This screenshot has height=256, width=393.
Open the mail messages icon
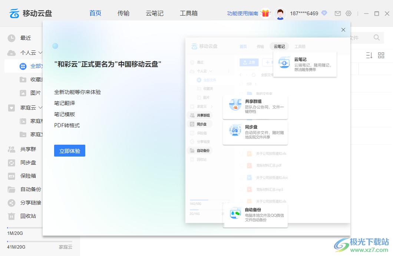click(337, 13)
